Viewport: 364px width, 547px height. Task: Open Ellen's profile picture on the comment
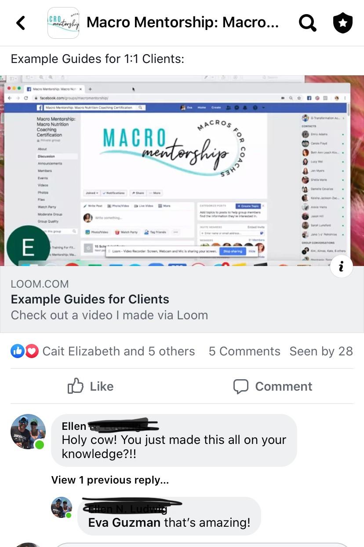click(x=28, y=432)
